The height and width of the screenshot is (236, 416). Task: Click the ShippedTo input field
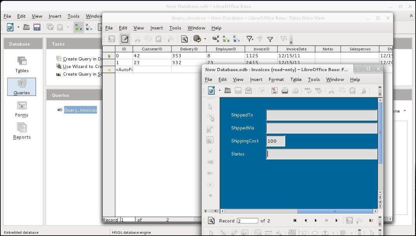click(322, 115)
